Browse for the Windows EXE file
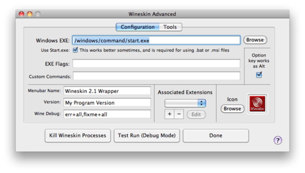Viewport: 305px width, 173px height. pos(255,40)
